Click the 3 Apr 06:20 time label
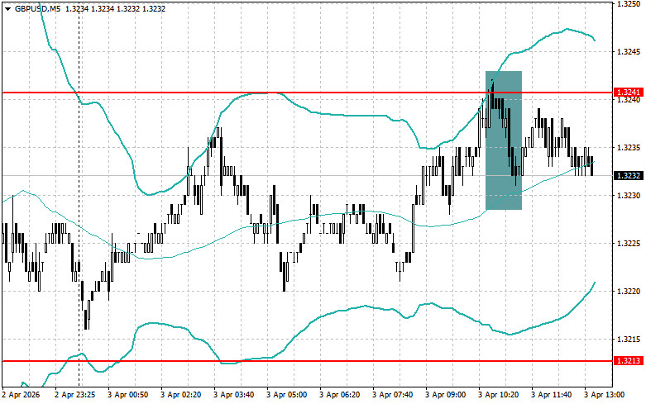Viewport: 646px width, 404px height. tap(339, 395)
